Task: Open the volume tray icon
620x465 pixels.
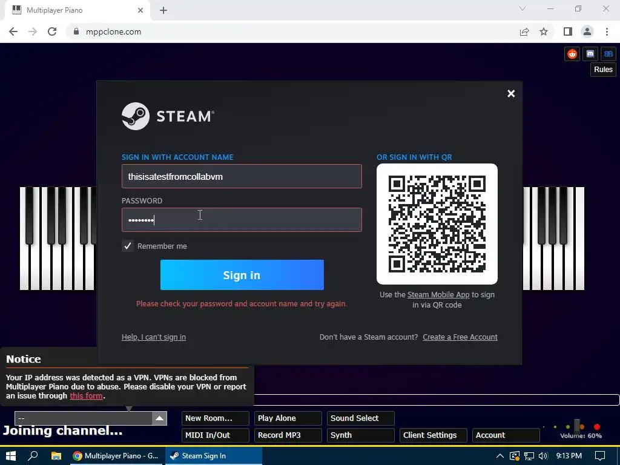Action: (543, 456)
